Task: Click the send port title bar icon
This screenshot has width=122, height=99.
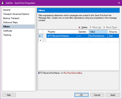Action: coord(3,3)
